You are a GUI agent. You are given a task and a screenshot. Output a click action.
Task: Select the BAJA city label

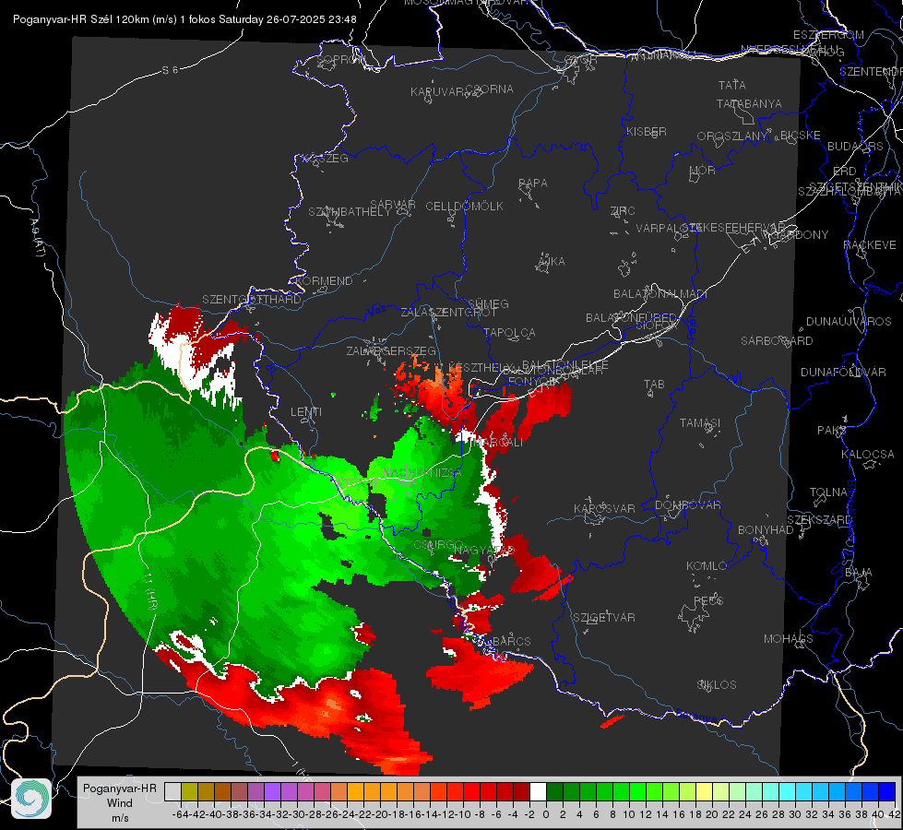pyautogui.click(x=859, y=573)
